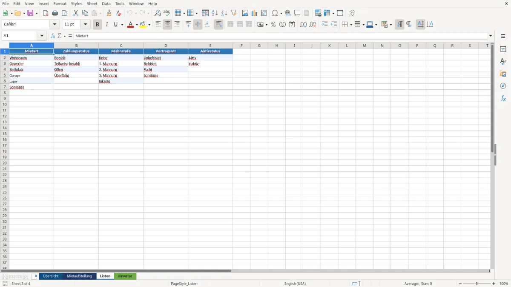Toggle Align Right

[177, 25]
